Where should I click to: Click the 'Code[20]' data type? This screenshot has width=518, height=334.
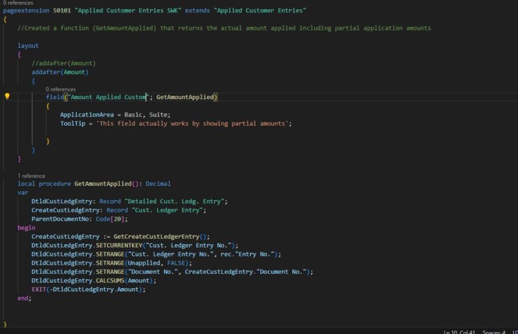[110, 219]
